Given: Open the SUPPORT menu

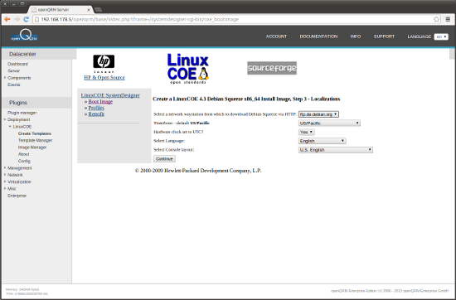Looking at the screenshot, I should point(384,36).
